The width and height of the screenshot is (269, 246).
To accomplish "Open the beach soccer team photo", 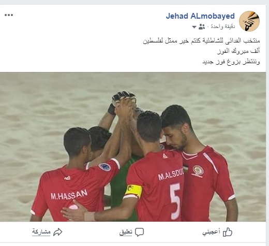I will click(x=133, y=147).
